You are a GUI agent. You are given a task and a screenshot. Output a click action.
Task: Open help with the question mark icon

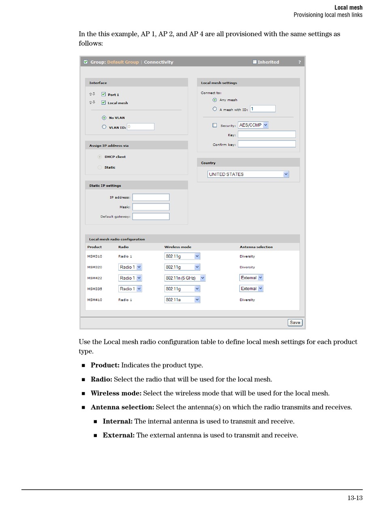(x=299, y=62)
